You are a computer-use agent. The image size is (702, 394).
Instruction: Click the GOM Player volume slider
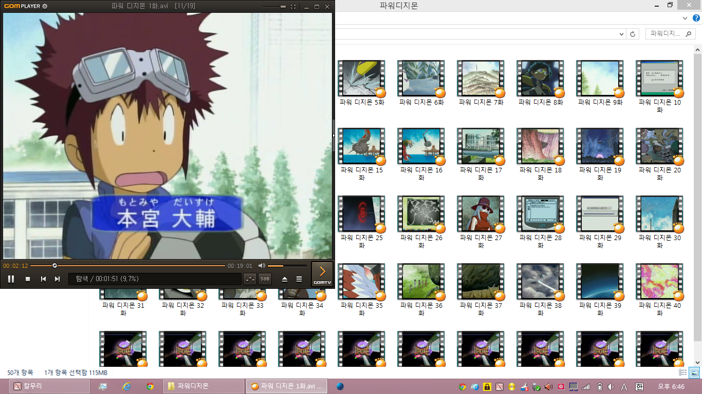pos(287,266)
